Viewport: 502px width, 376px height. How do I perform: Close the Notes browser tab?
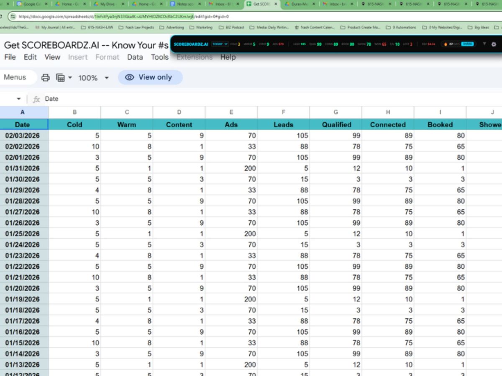199,4
